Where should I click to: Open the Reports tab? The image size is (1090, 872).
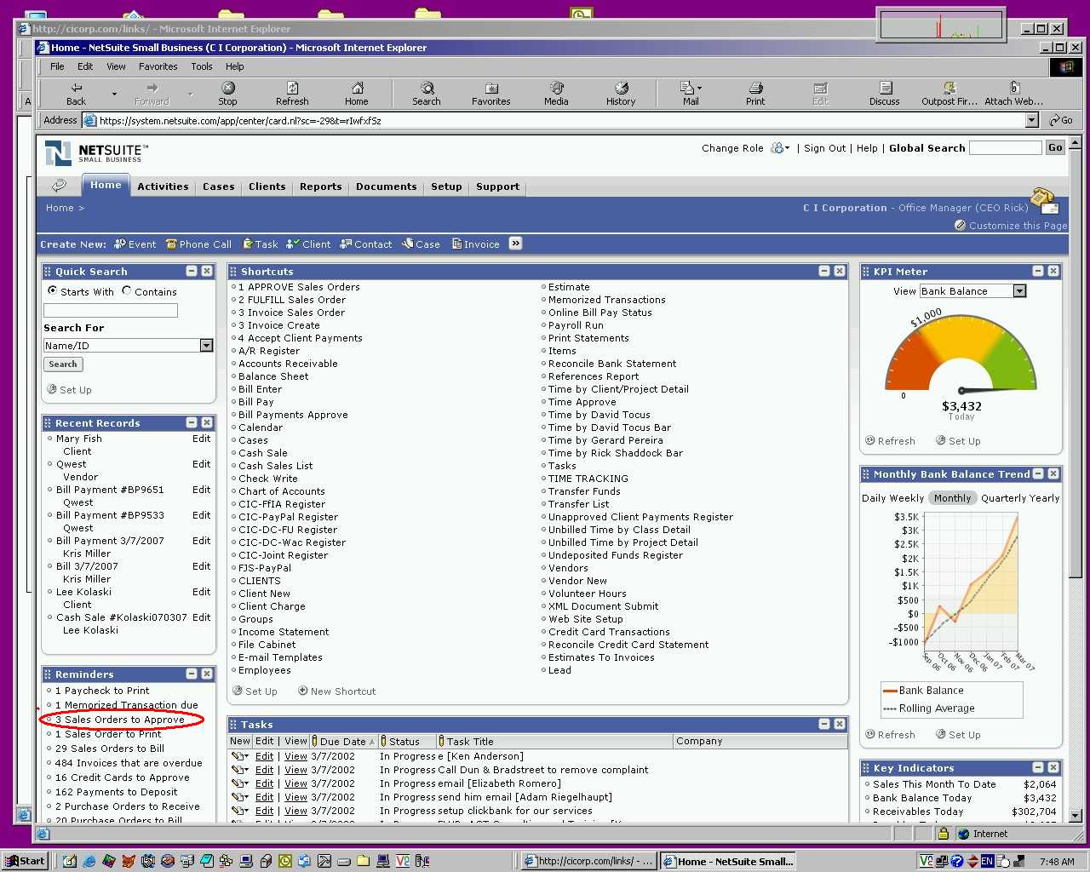click(320, 186)
